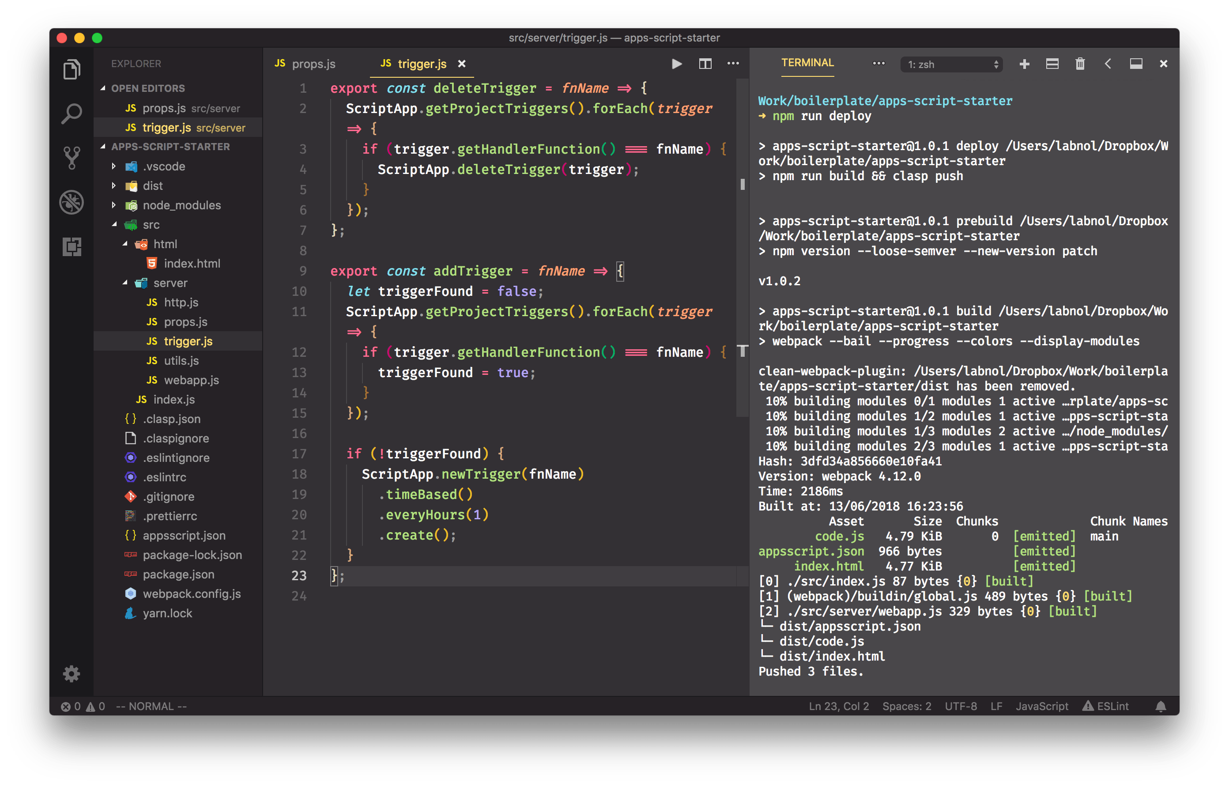Image resolution: width=1229 pixels, height=786 pixels.
Task: Split the editor with the split icon
Action: point(705,63)
